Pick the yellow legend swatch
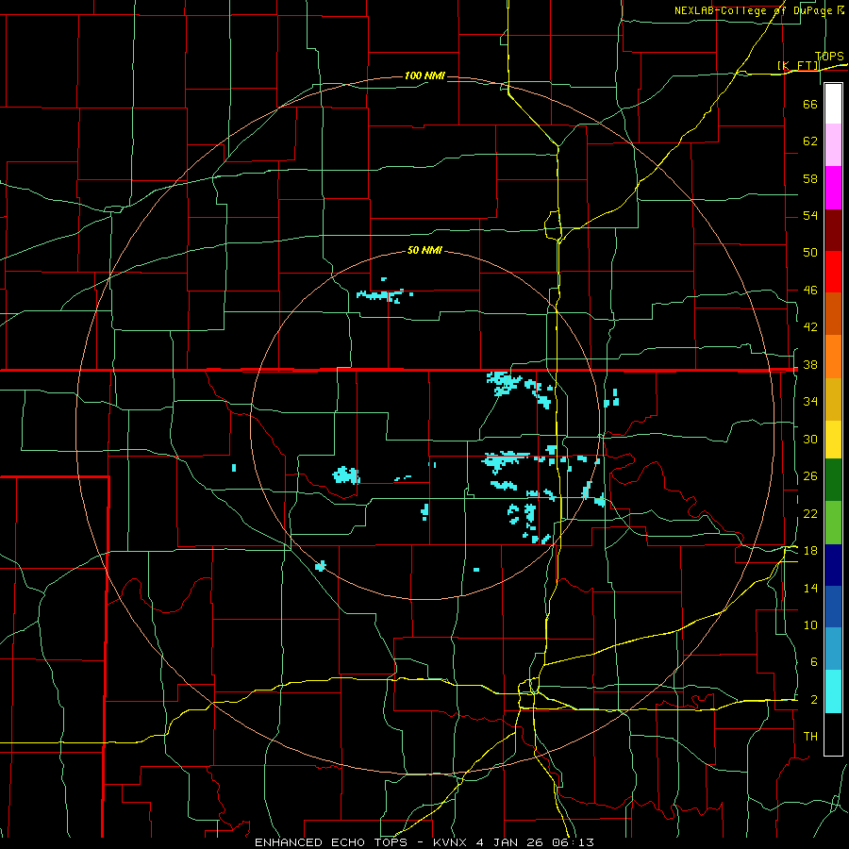 (833, 440)
